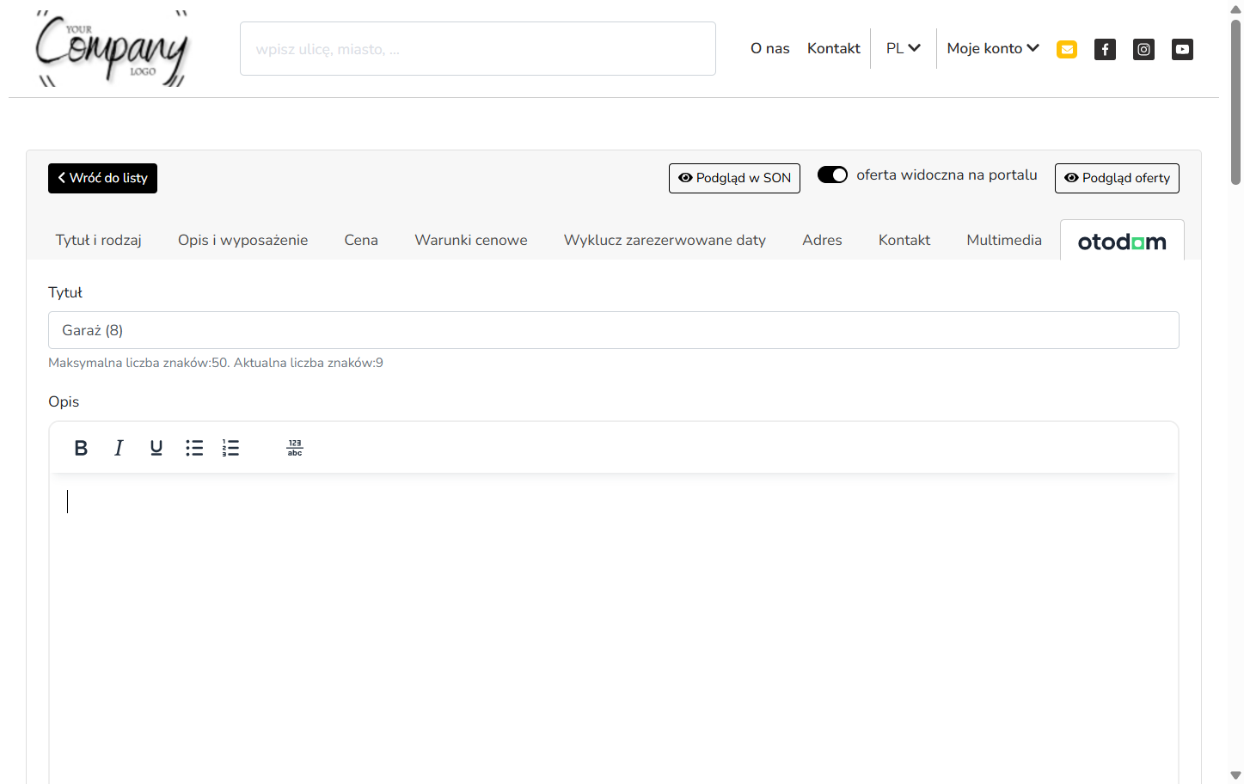
Task: Open the Facebook page icon
Action: [x=1105, y=49]
